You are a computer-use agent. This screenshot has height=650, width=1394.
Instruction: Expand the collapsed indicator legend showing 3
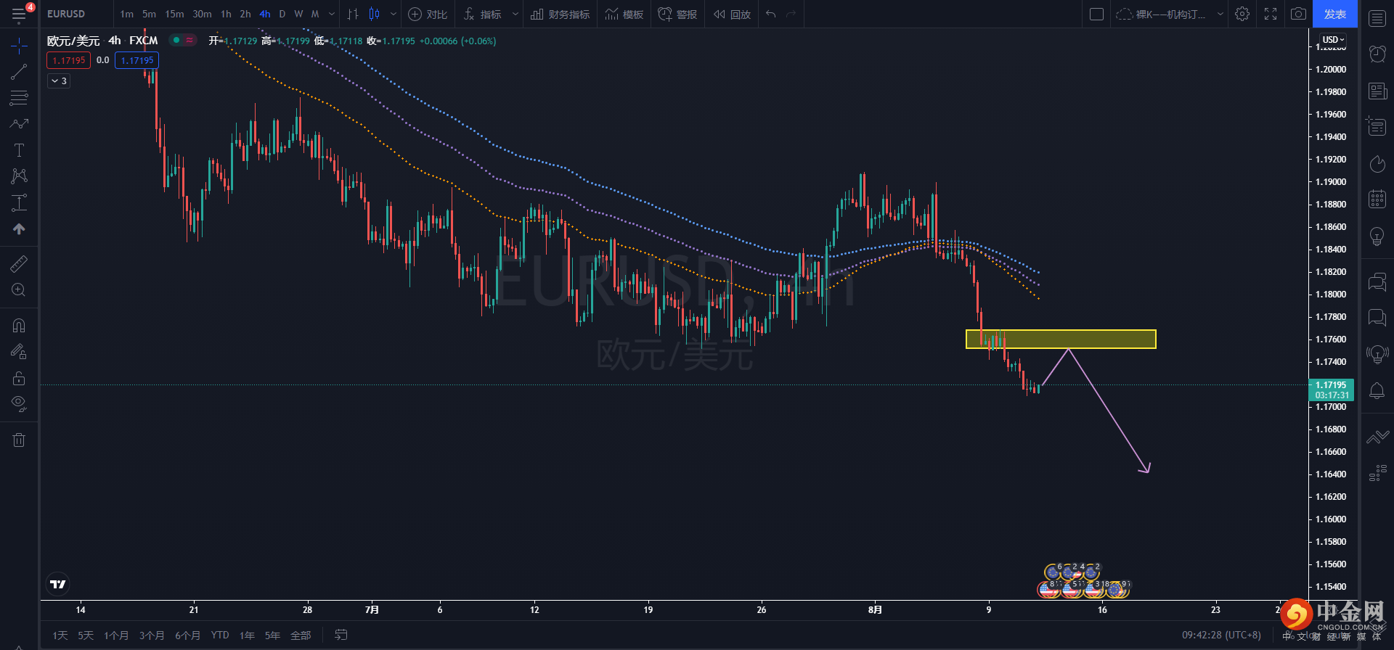(x=59, y=81)
